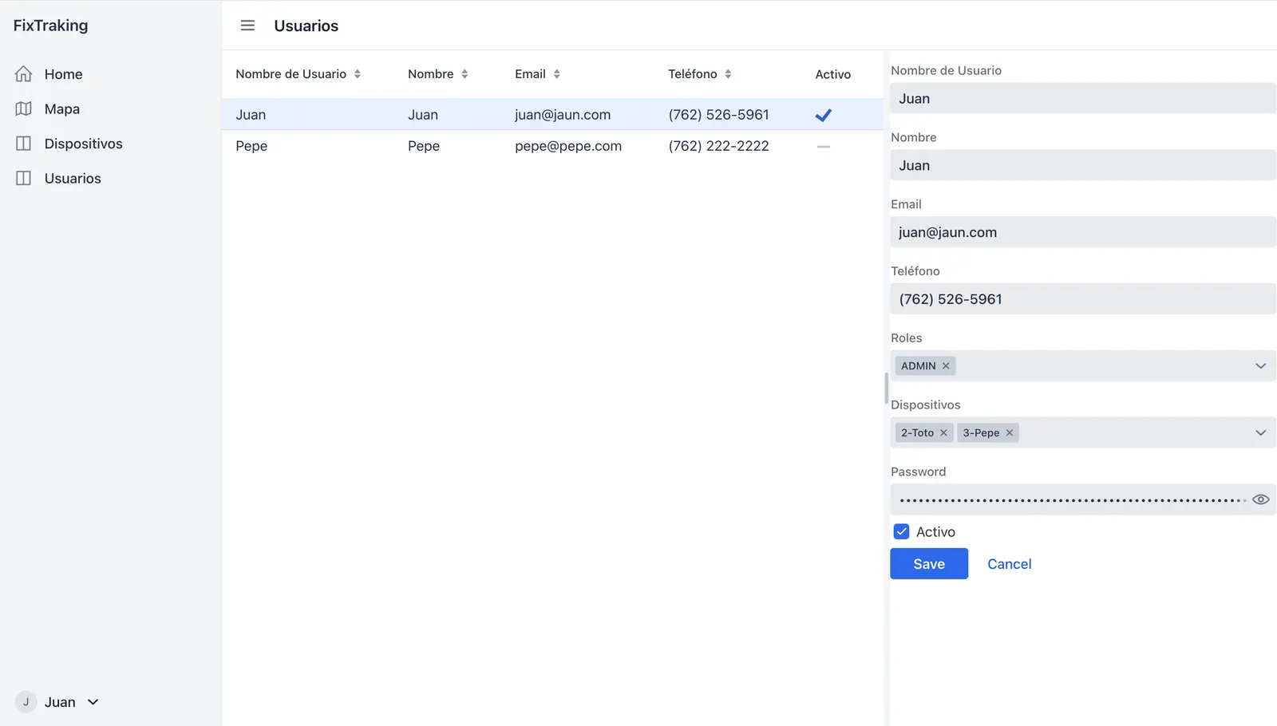Click Juan's active checkmark in table
This screenshot has height=726, width=1277.
[824, 115]
